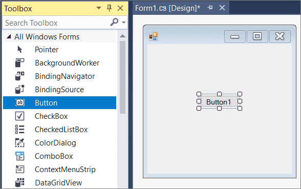This screenshot has width=301, height=189.
Task: Select CheckBox label in the Toolbox
Action: pyautogui.click(x=51, y=116)
